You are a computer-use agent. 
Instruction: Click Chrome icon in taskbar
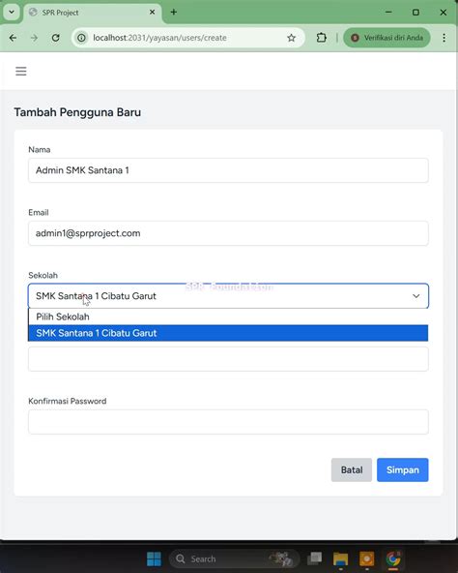(393, 558)
